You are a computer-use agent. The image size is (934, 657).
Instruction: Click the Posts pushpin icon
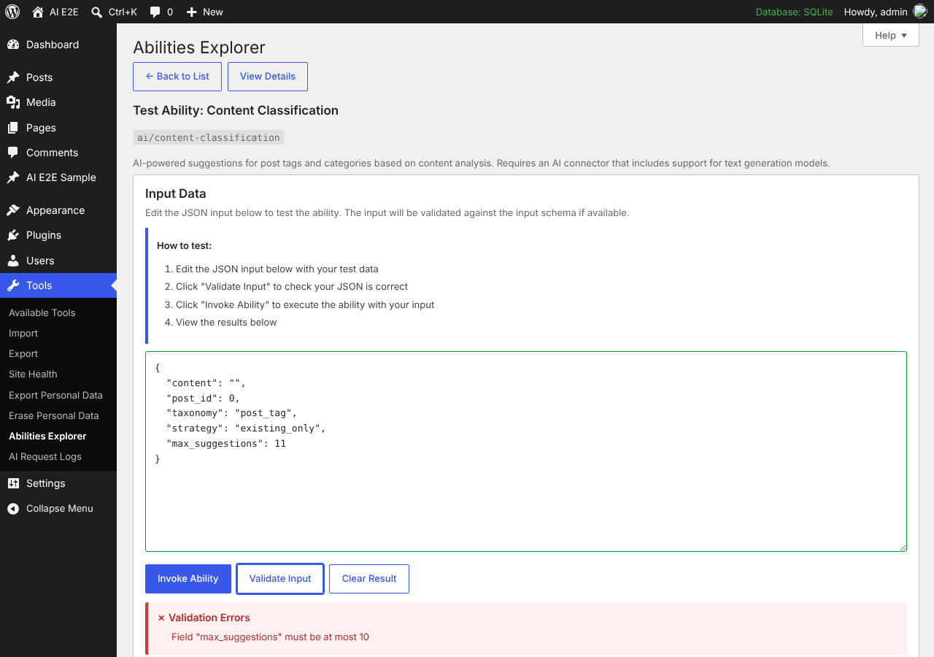click(13, 77)
